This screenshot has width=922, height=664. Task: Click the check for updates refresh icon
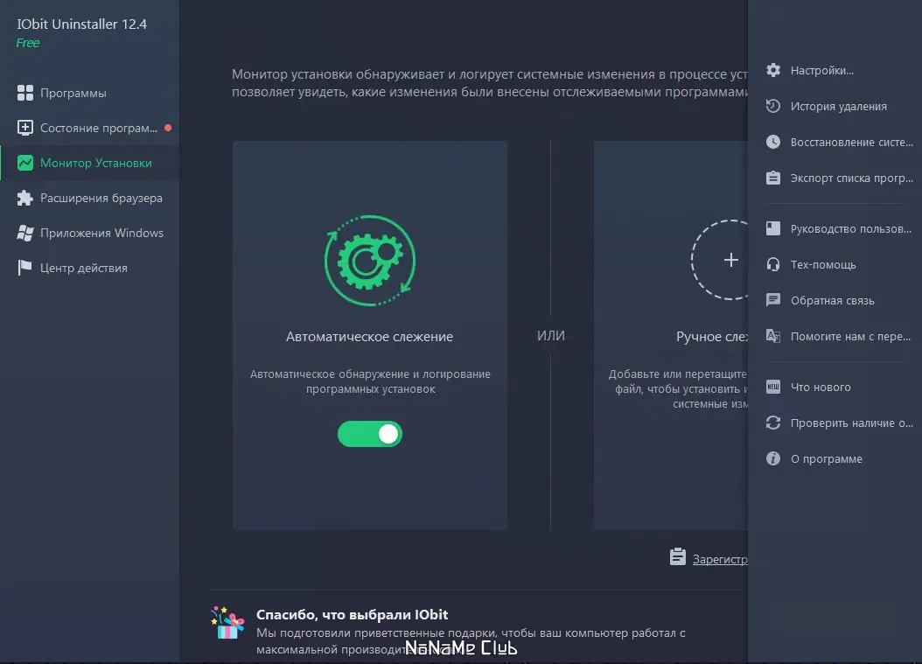(x=773, y=423)
